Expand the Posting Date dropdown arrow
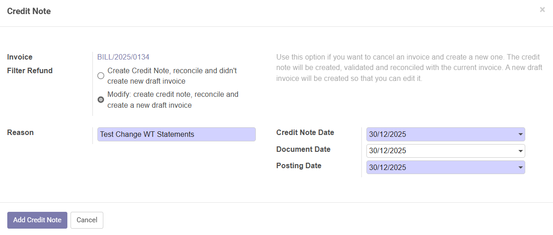The height and width of the screenshot is (235, 553). [520, 167]
